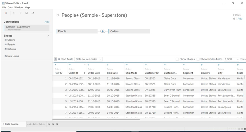Change Customer ID Abc data type icon
Screen dimensions: 246x132
click(x=146, y=65)
